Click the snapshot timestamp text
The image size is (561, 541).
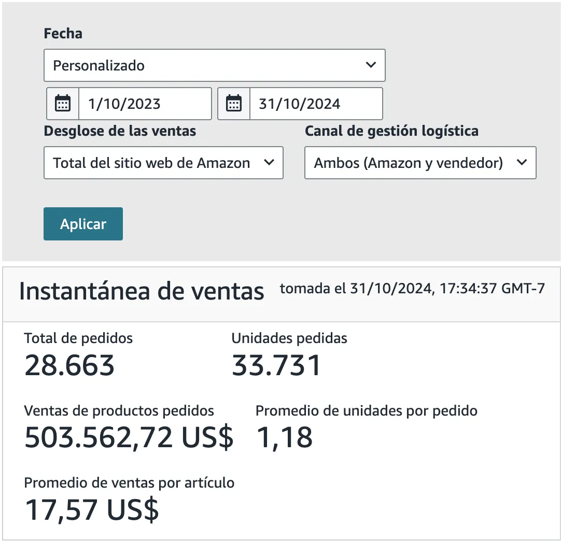[x=412, y=289]
